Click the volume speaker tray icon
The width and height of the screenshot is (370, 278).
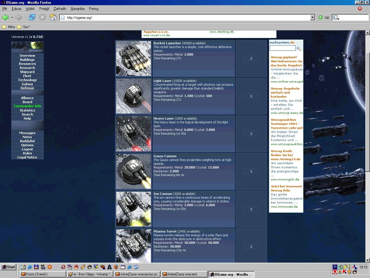(x=349, y=267)
